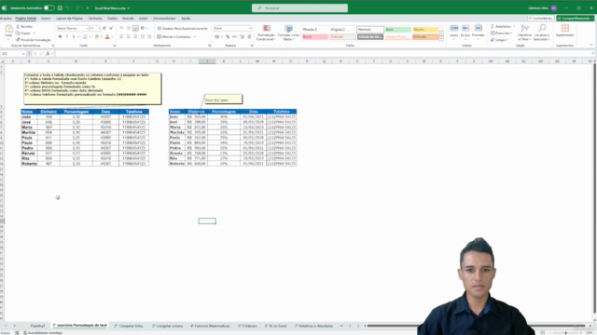Open Formatar cells menu
597x335 pixels.
[x=479, y=32]
